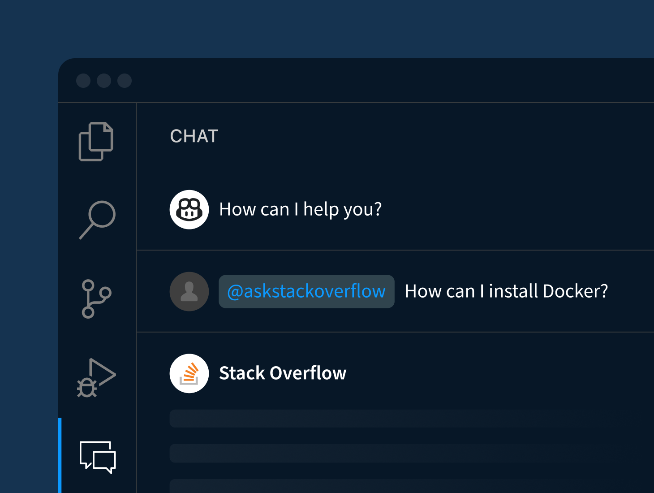The width and height of the screenshot is (654, 493).
Task: Select the "How can I help you?" message
Action: tap(300, 209)
